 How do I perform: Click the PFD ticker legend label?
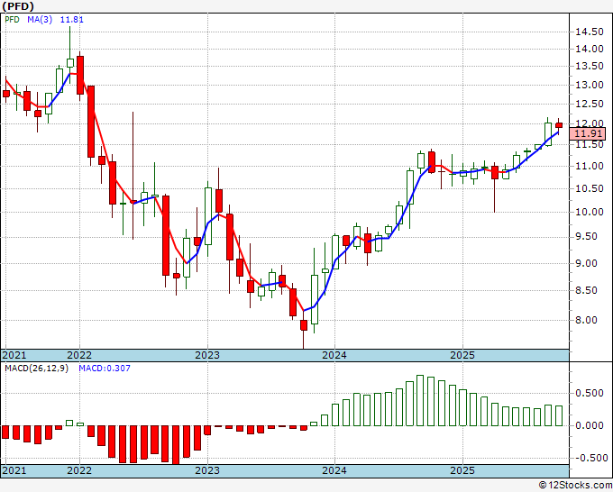pos(12,20)
